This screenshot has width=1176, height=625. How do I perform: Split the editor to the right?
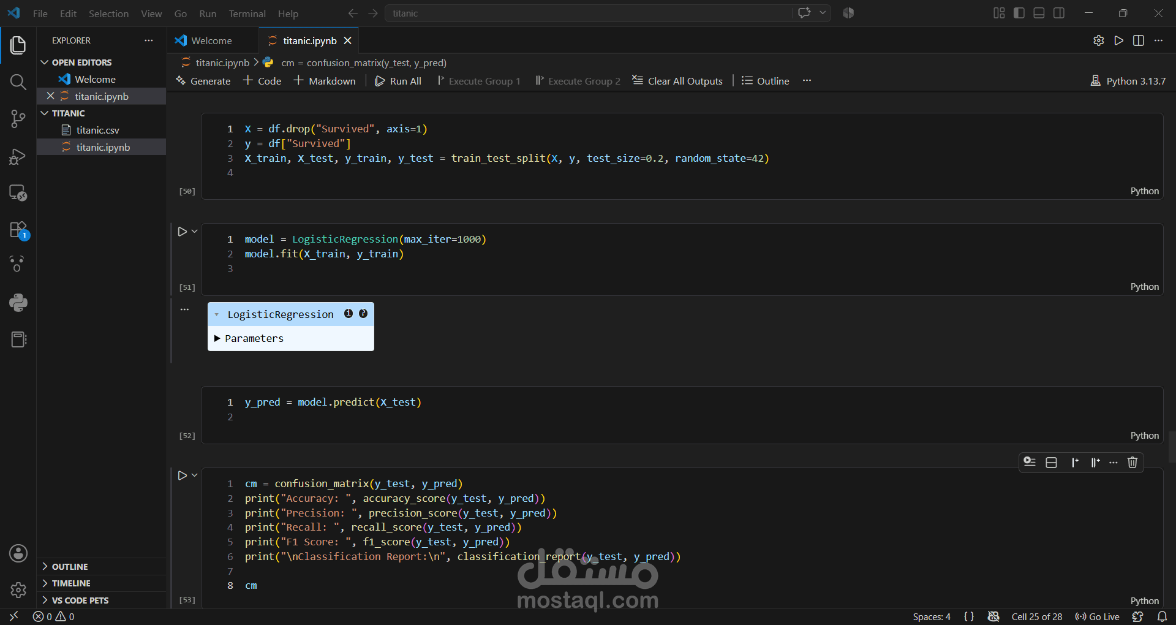pos(1139,40)
